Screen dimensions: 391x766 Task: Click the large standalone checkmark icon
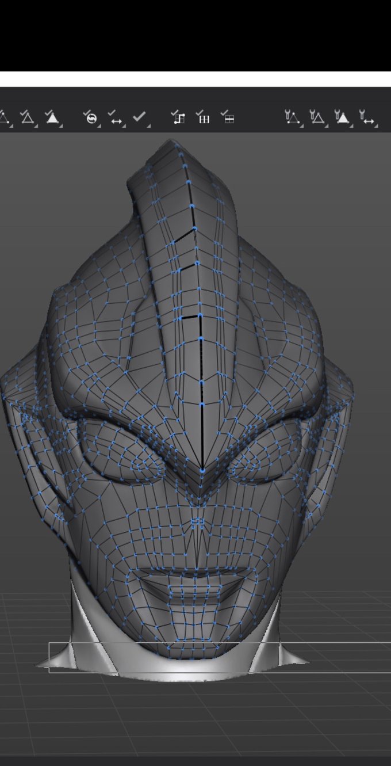140,117
